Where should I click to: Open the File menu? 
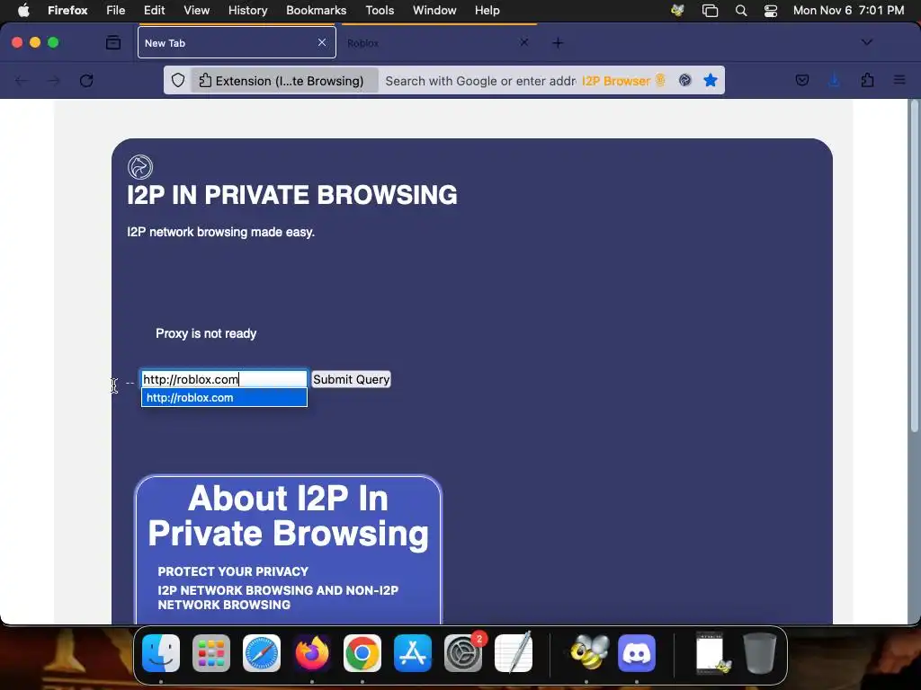click(116, 11)
